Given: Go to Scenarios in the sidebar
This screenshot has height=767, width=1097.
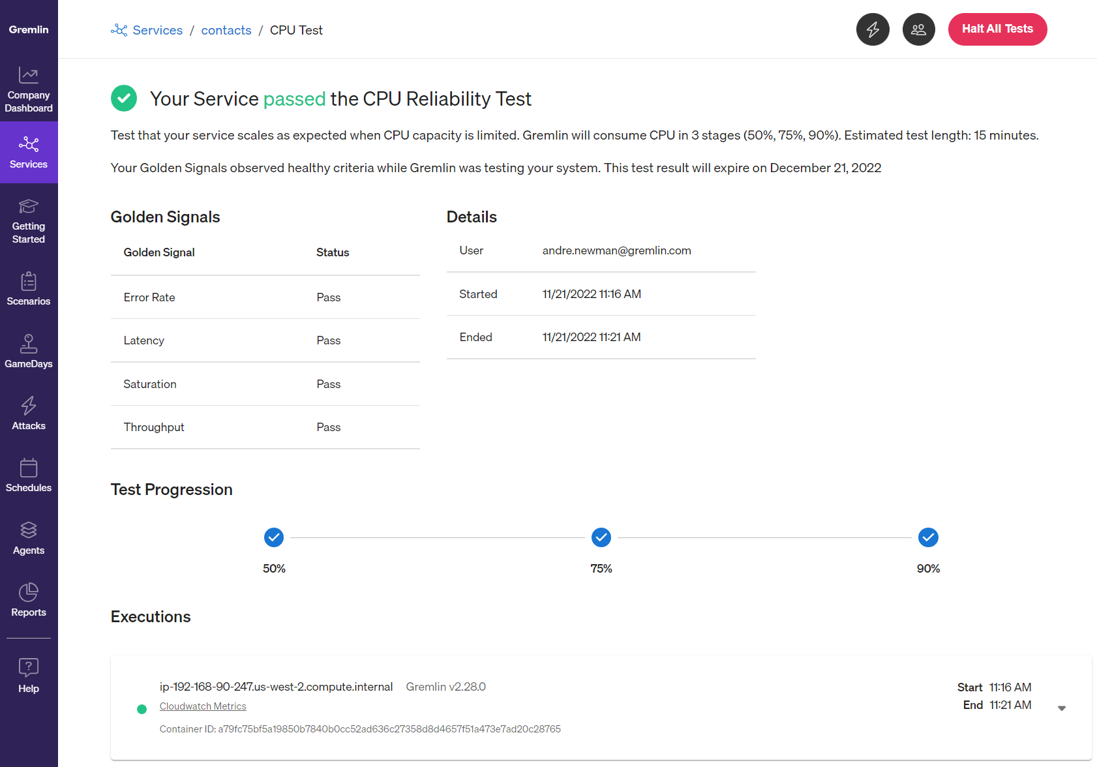Looking at the screenshot, I should [x=29, y=289].
